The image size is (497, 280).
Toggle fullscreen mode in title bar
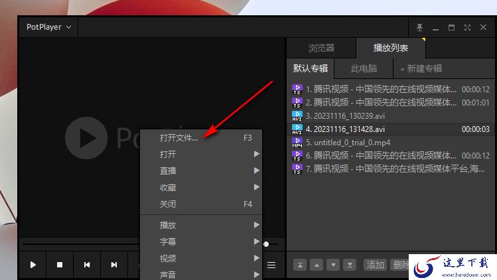pos(467,28)
